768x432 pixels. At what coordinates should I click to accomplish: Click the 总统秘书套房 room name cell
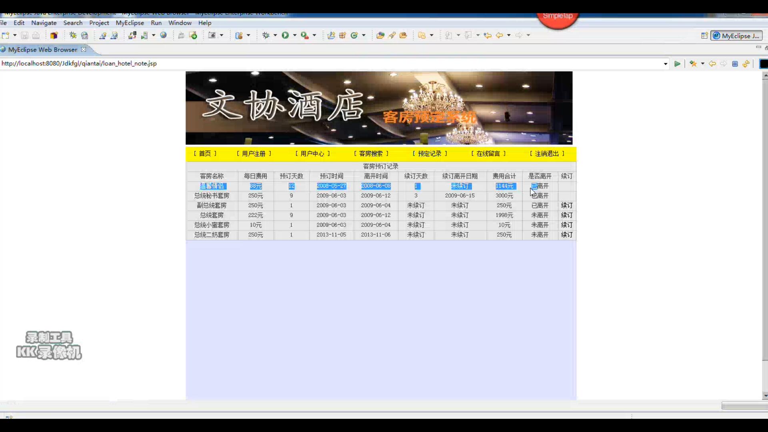pos(212,196)
